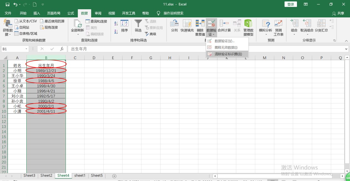Click the 登录 (Sign in) button
350x181 pixels.
pos(291,4)
